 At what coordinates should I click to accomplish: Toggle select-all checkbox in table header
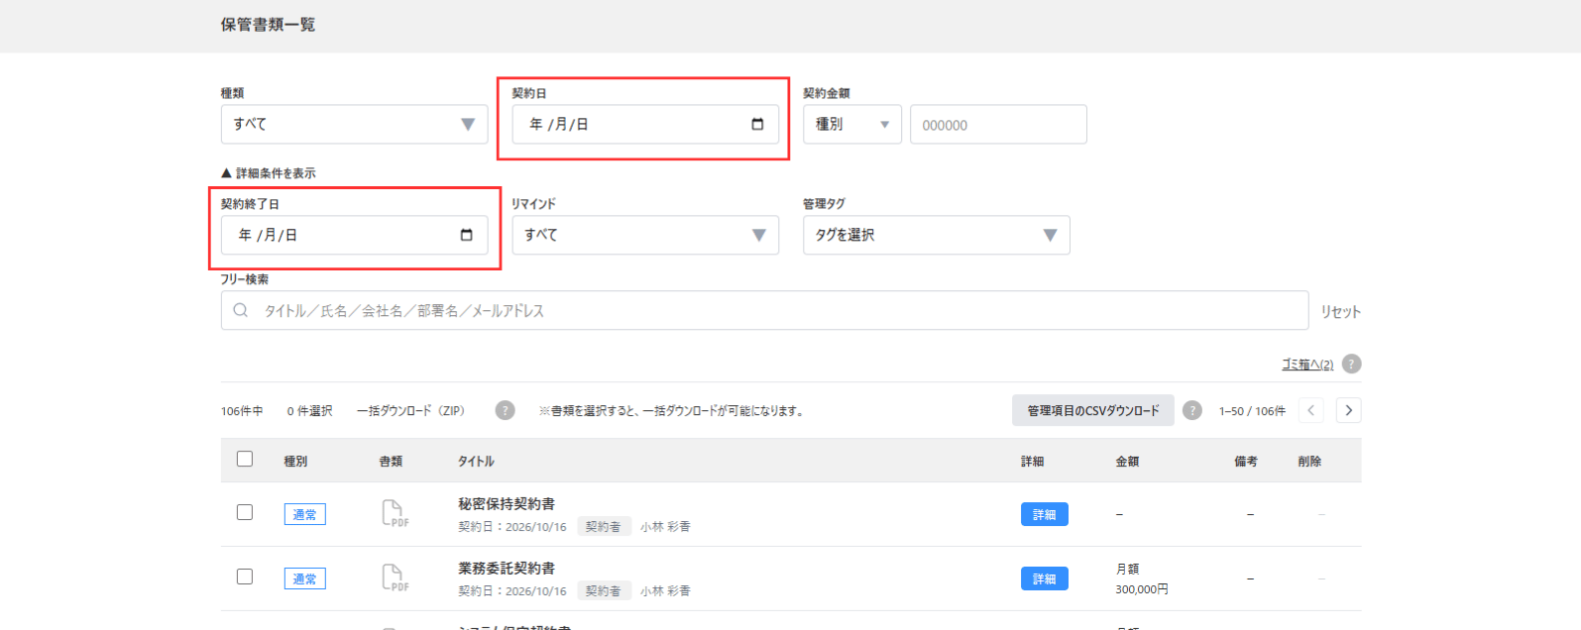(x=245, y=459)
